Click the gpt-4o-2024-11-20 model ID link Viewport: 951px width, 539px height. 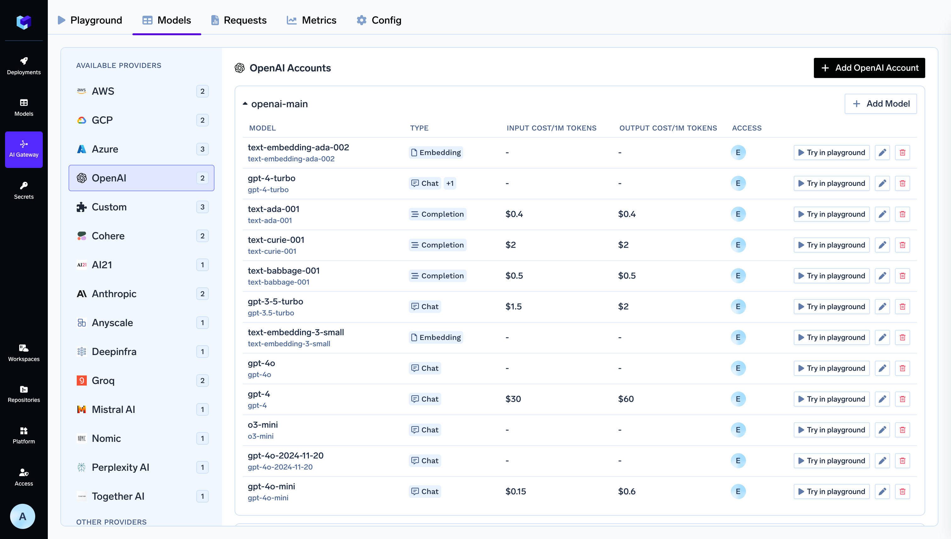click(x=280, y=467)
